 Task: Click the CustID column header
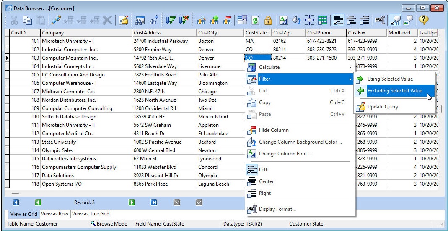click(x=25, y=33)
